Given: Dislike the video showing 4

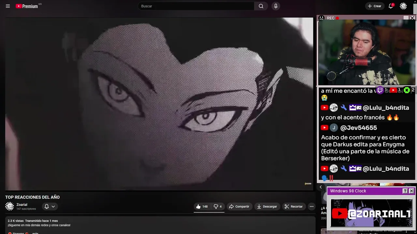Looking at the screenshot, I should click(x=218, y=206).
